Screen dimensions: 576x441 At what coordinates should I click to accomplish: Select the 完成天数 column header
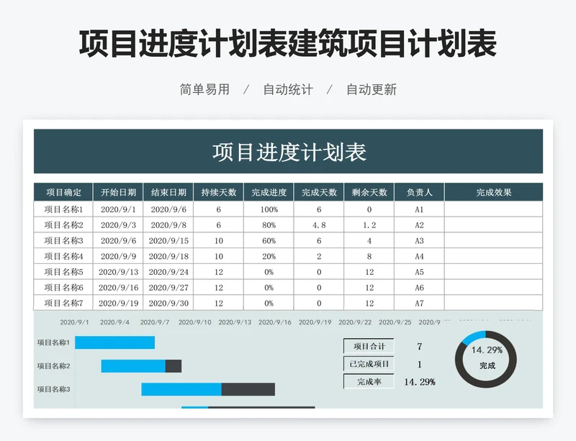(319, 192)
